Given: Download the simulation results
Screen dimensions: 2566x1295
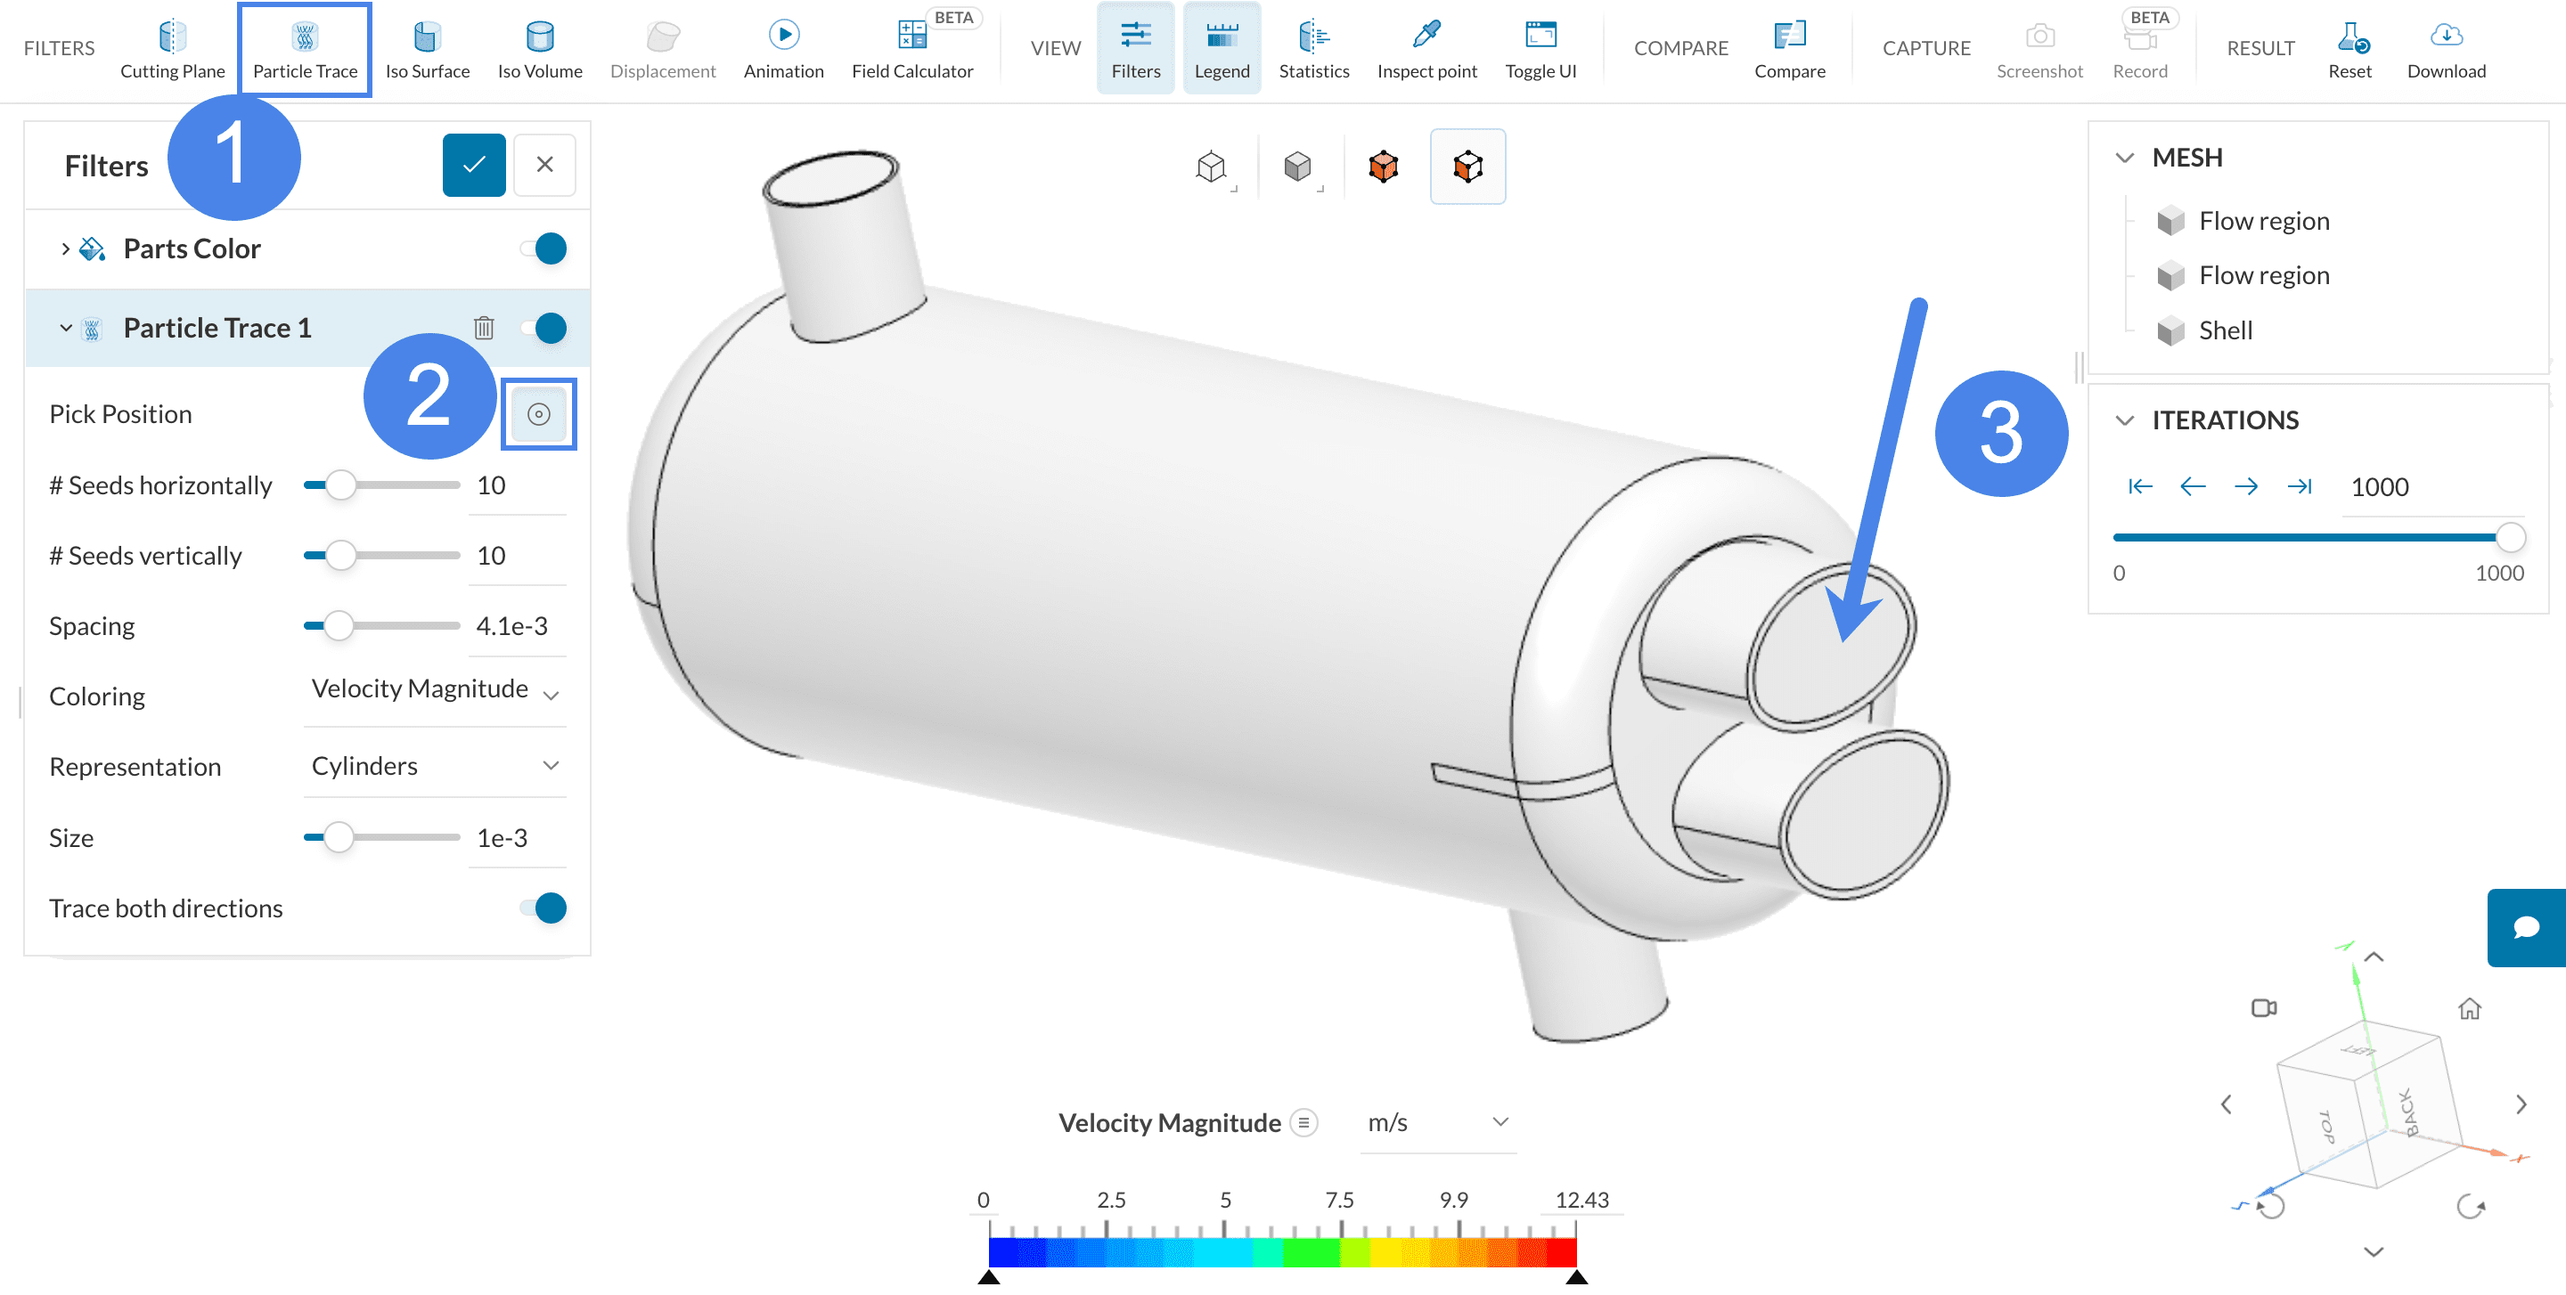Looking at the screenshot, I should [2446, 49].
